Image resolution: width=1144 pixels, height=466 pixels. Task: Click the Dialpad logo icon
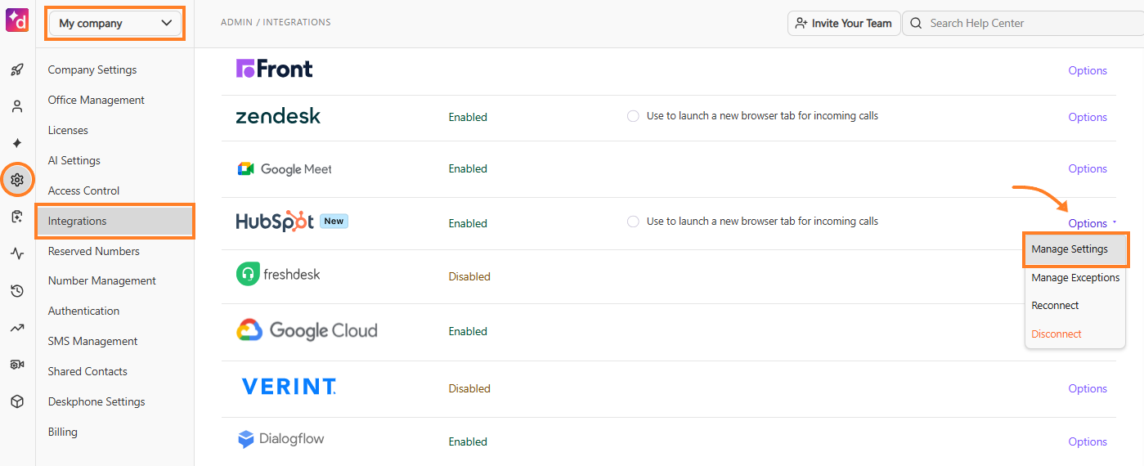[x=17, y=20]
